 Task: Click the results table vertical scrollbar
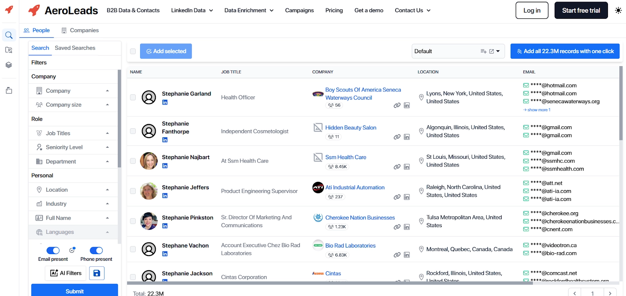621,103
